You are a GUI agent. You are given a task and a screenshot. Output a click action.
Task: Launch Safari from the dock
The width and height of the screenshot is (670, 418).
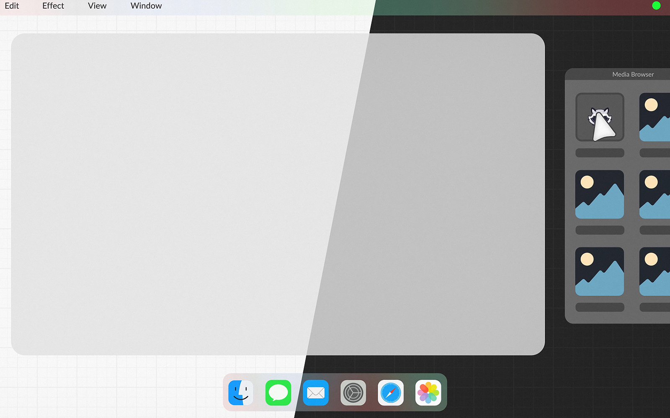pyautogui.click(x=391, y=393)
